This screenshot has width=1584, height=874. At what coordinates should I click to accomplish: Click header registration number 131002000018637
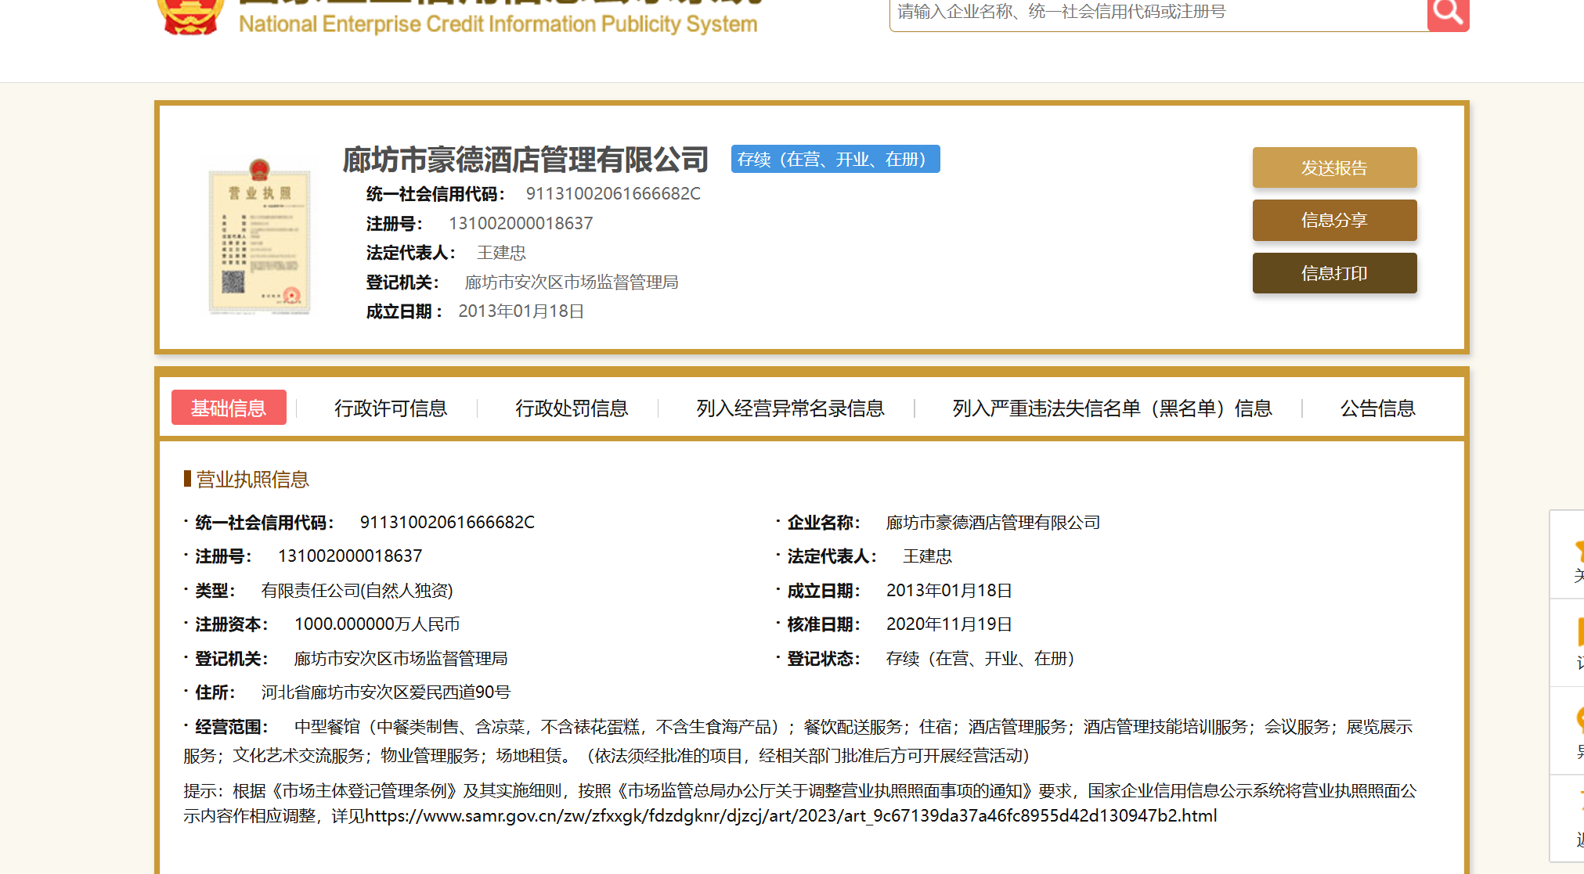(521, 224)
